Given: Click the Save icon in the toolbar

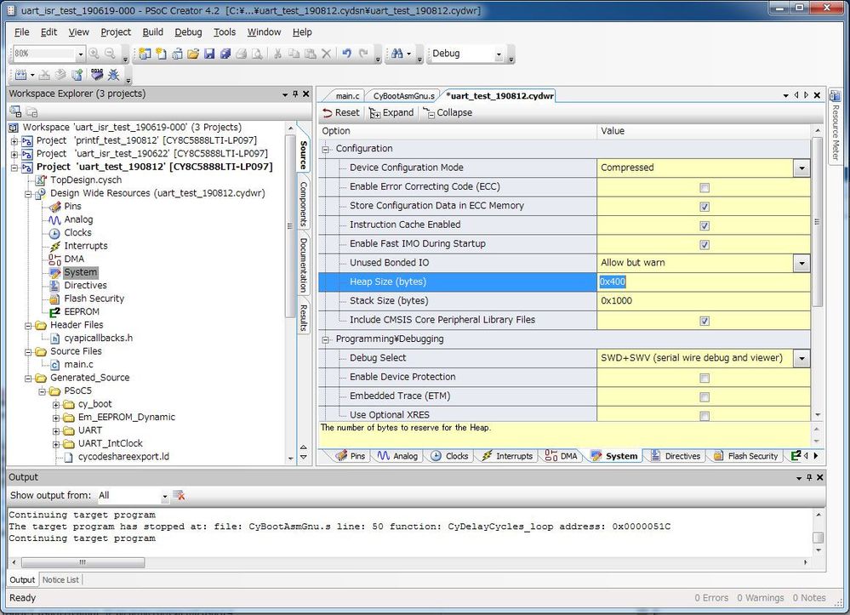Looking at the screenshot, I should click(209, 54).
